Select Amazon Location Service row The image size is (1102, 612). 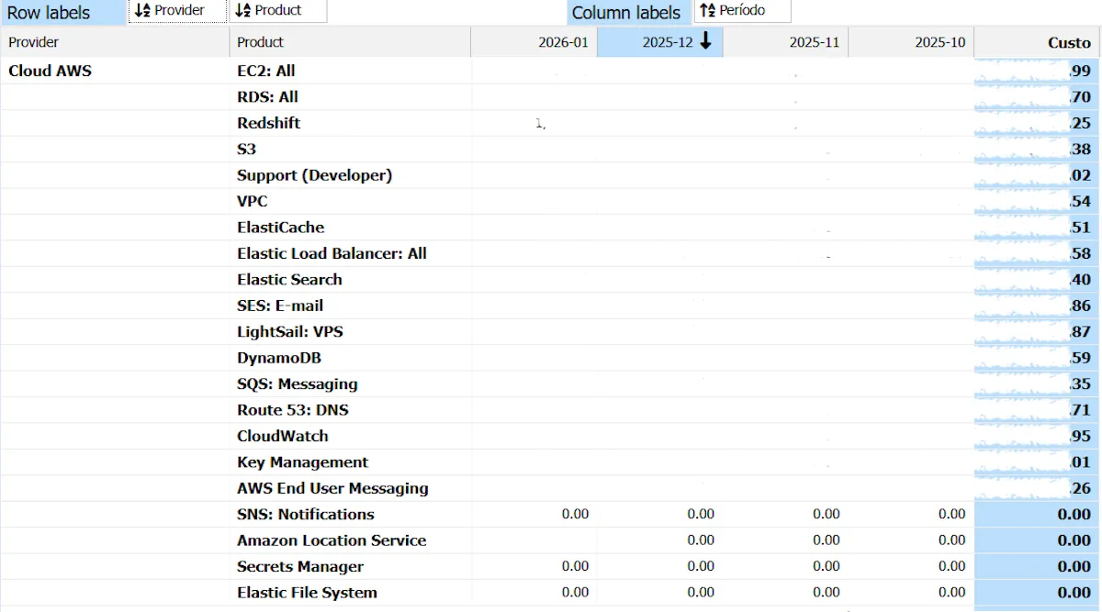(332, 540)
